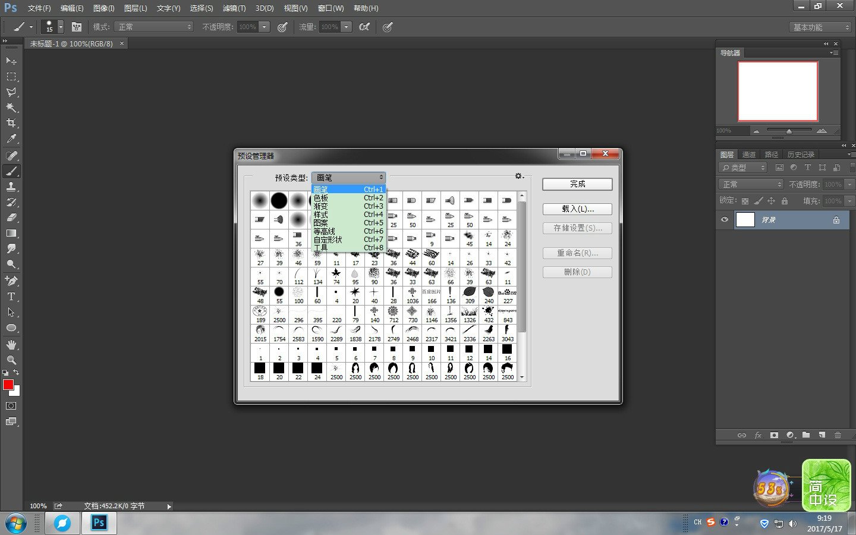Switch to the 通道 tab
Image resolution: width=856 pixels, height=535 pixels.
749,155
